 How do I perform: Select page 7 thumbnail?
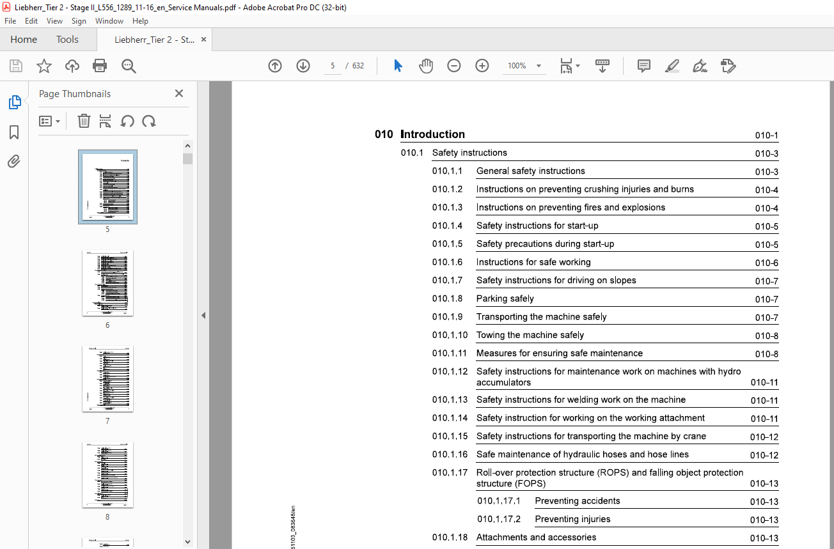107,378
